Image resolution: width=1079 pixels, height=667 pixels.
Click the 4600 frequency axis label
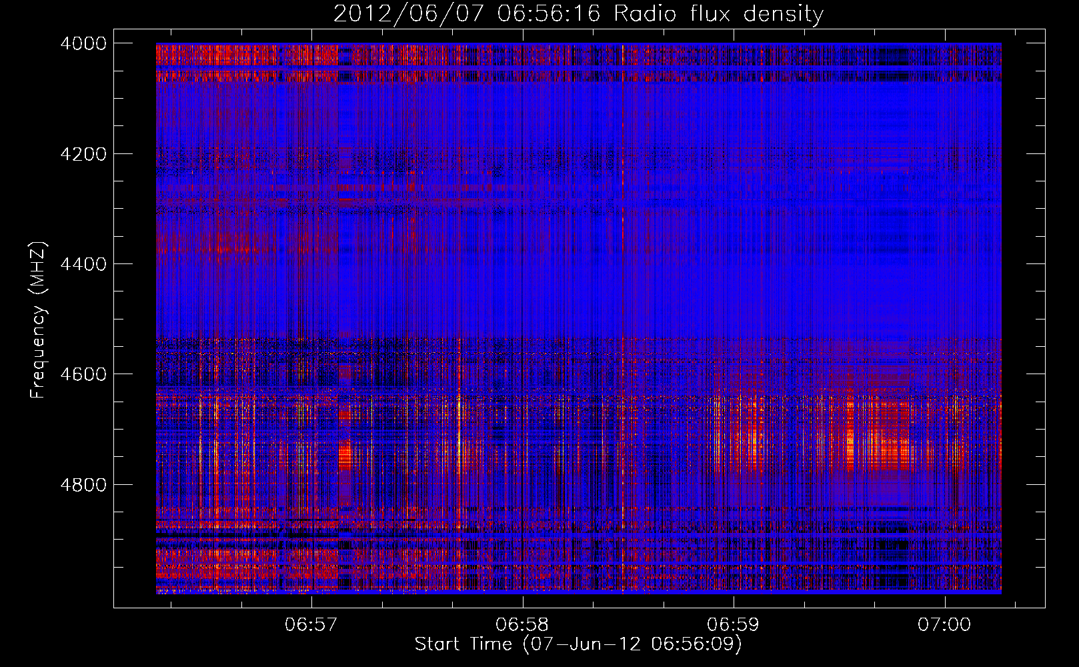(83, 374)
